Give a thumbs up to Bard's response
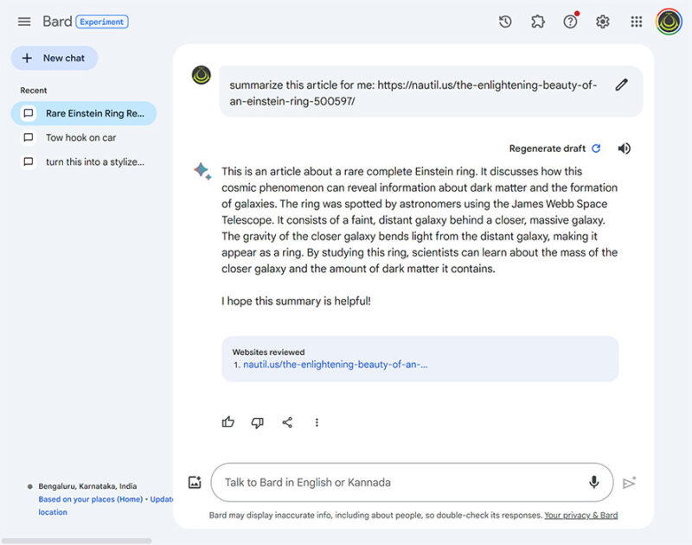This screenshot has height=545, width=692. [x=227, y=422]
